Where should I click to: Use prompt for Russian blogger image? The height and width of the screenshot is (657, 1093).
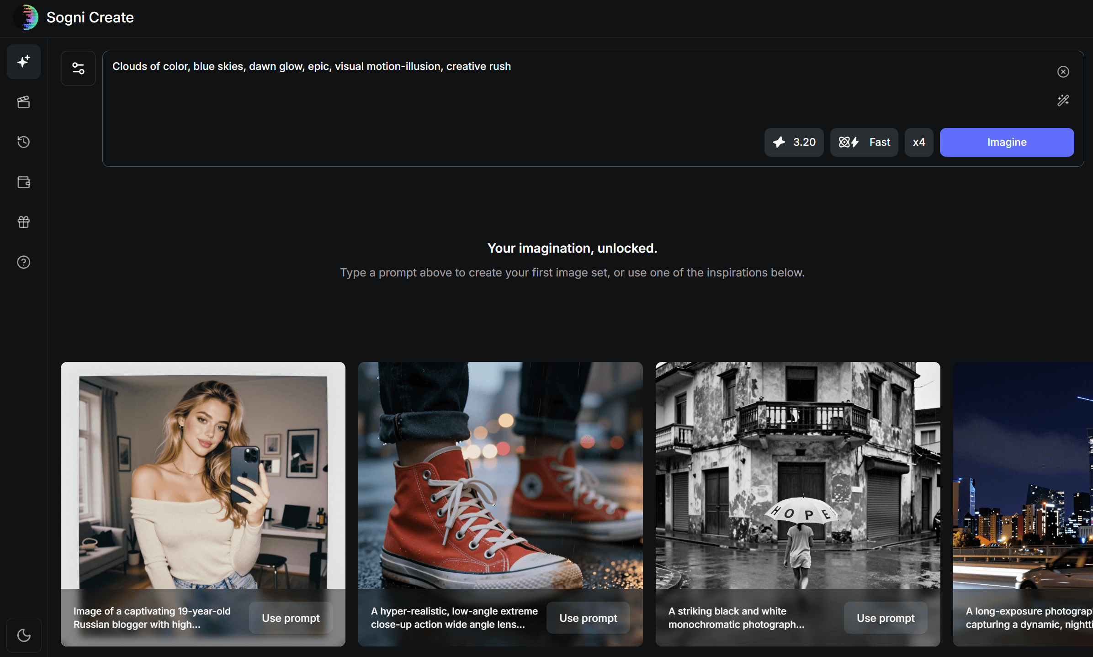291,618
